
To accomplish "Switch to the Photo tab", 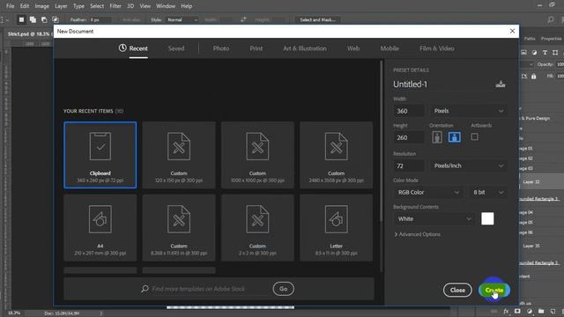I will point(221,48).
